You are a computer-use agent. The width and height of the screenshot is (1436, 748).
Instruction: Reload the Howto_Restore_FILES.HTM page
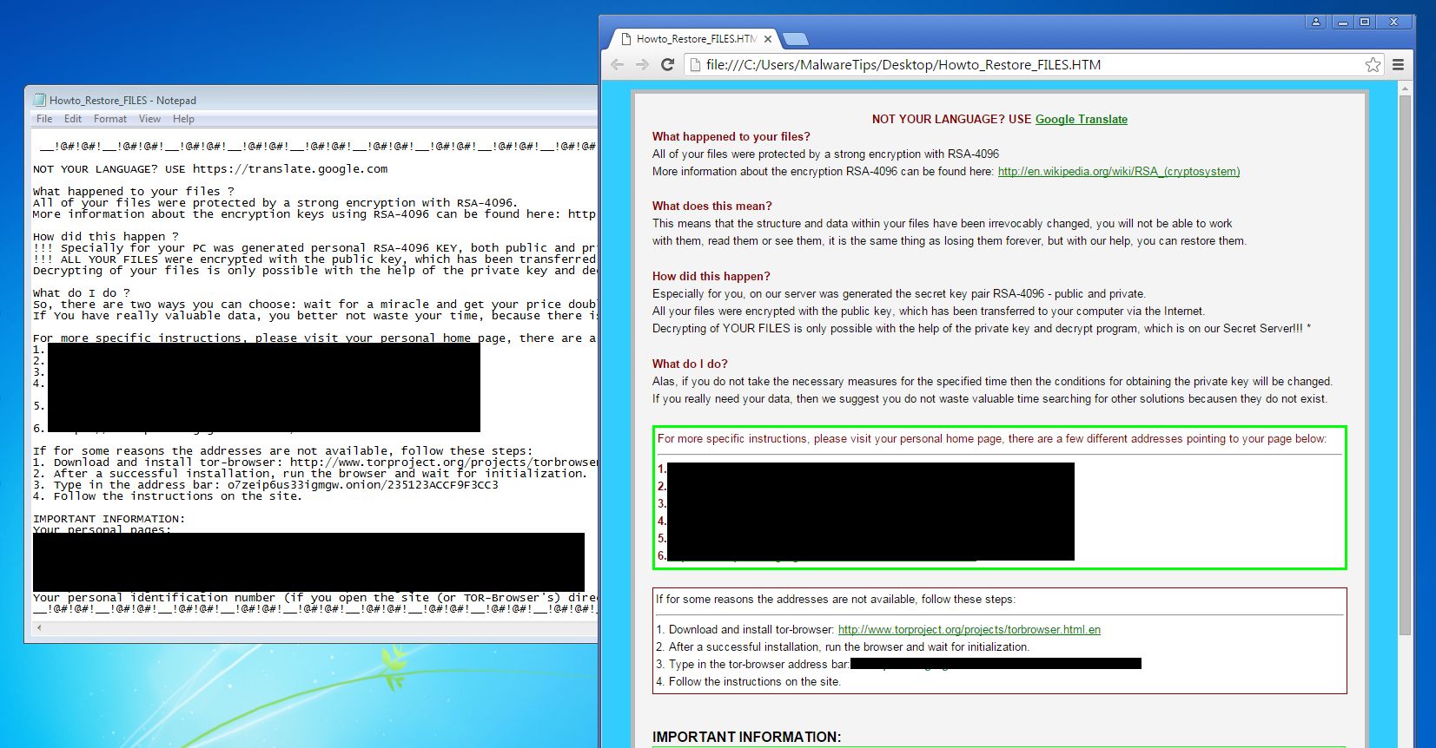coord(668,64)
